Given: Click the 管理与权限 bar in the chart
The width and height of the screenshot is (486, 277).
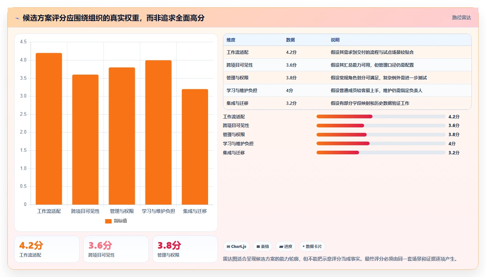Looking at the screenshot, I should click(122, 136).
